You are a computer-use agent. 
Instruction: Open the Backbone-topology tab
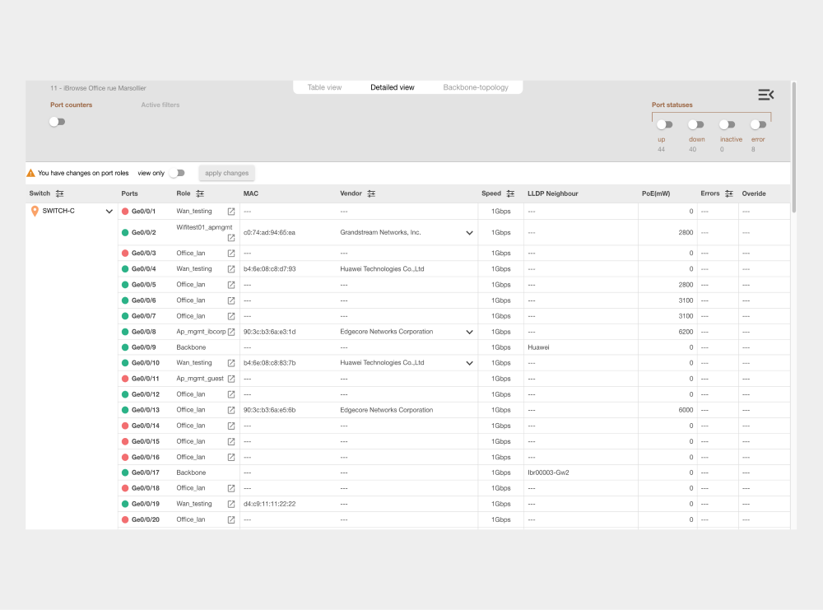[x=476, y=87]
